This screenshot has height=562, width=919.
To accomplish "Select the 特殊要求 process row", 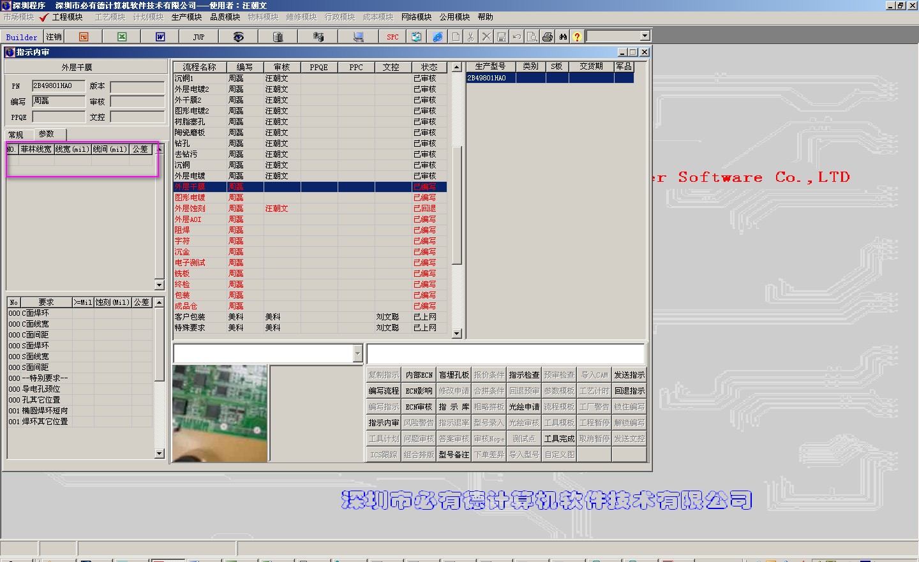I will pos(310,328).
